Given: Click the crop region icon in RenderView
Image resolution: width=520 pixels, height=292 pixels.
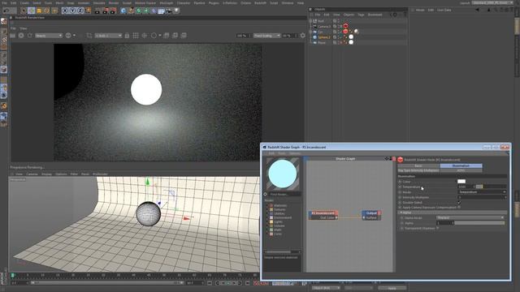Looking at the screenshot, I should (89, 36).
